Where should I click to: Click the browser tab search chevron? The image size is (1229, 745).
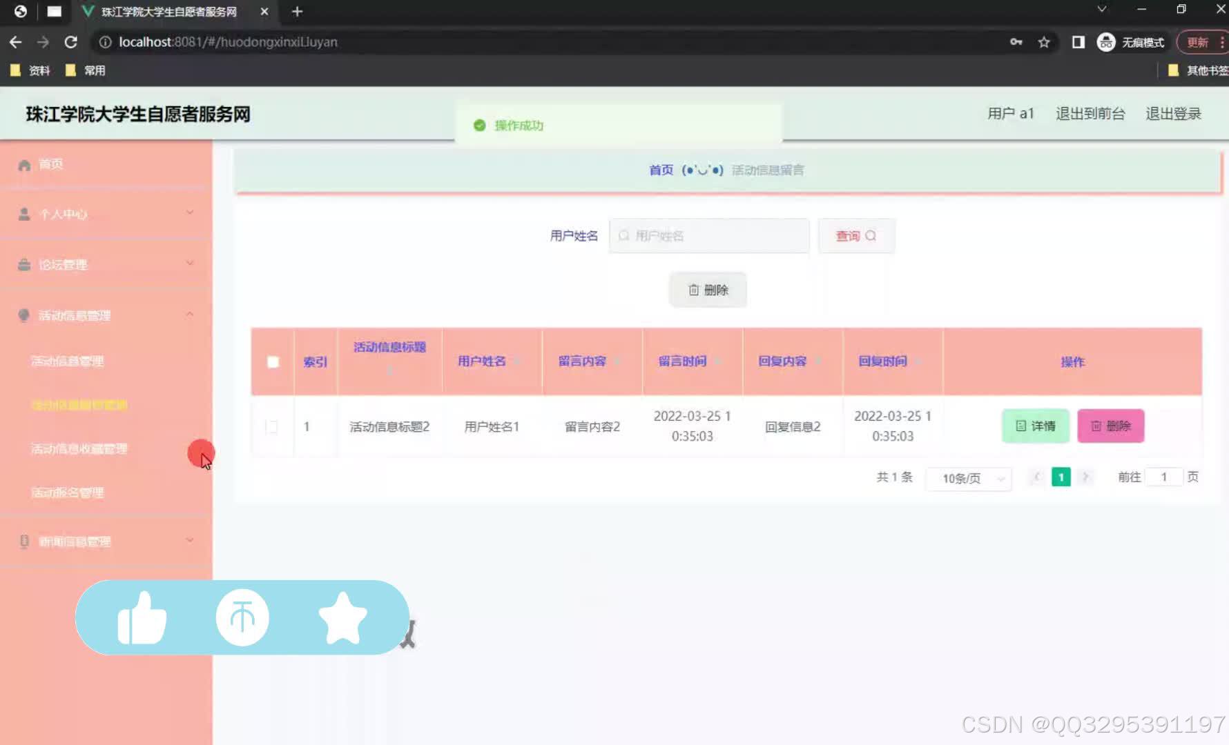1102,10
